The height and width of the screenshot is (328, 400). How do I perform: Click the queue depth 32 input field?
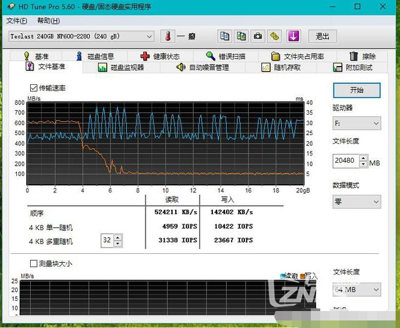[x=107, y=240]
